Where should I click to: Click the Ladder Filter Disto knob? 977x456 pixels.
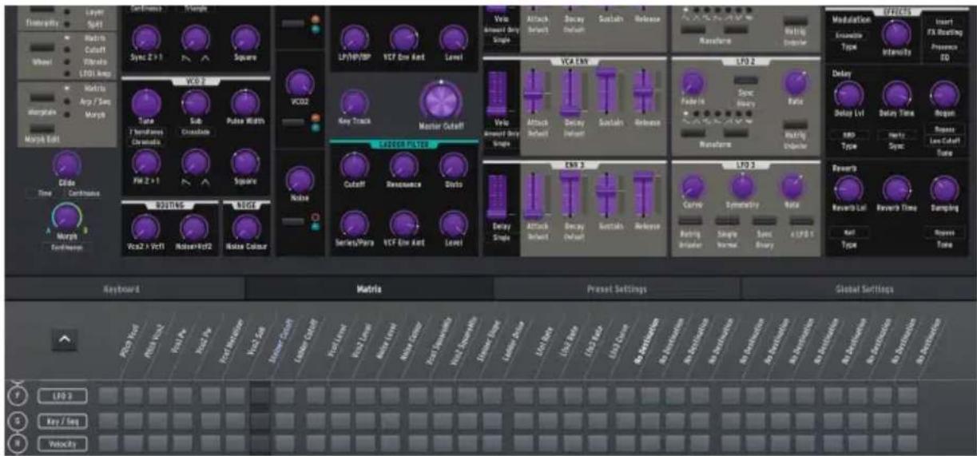tap(454, 165)
